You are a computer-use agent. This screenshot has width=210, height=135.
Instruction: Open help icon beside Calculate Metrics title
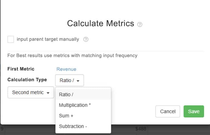(140, 24)
